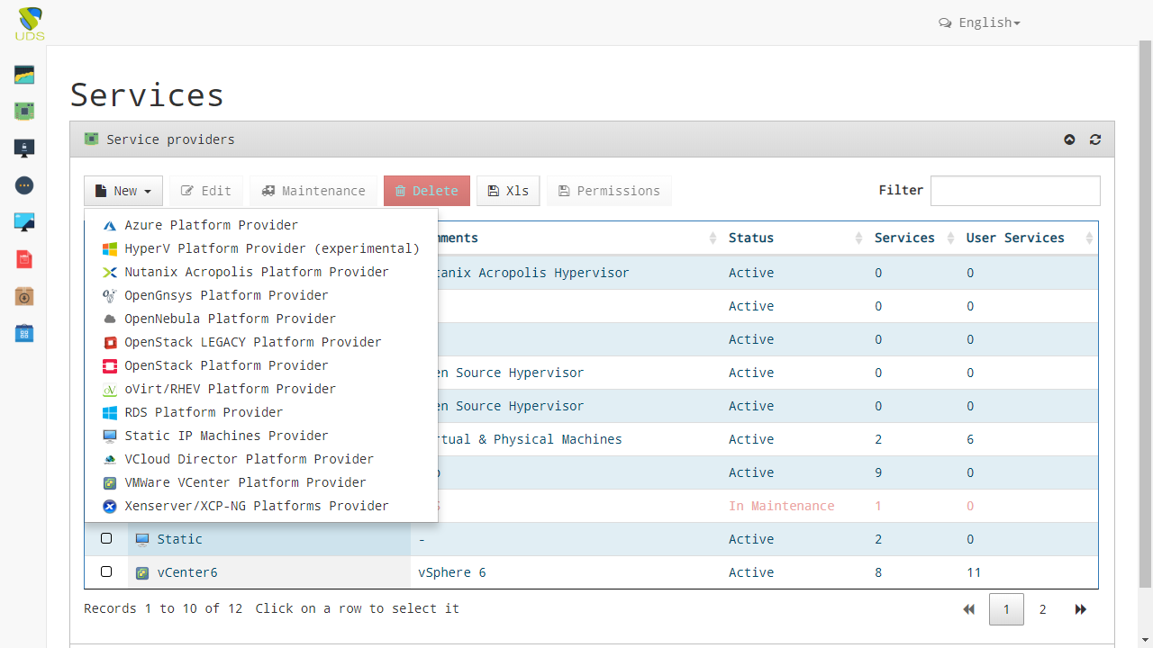Pick Xenserver/XCP-NG Platforms Provider option
This screenshot has width=1153, height=648.
[x=256, y=506]
